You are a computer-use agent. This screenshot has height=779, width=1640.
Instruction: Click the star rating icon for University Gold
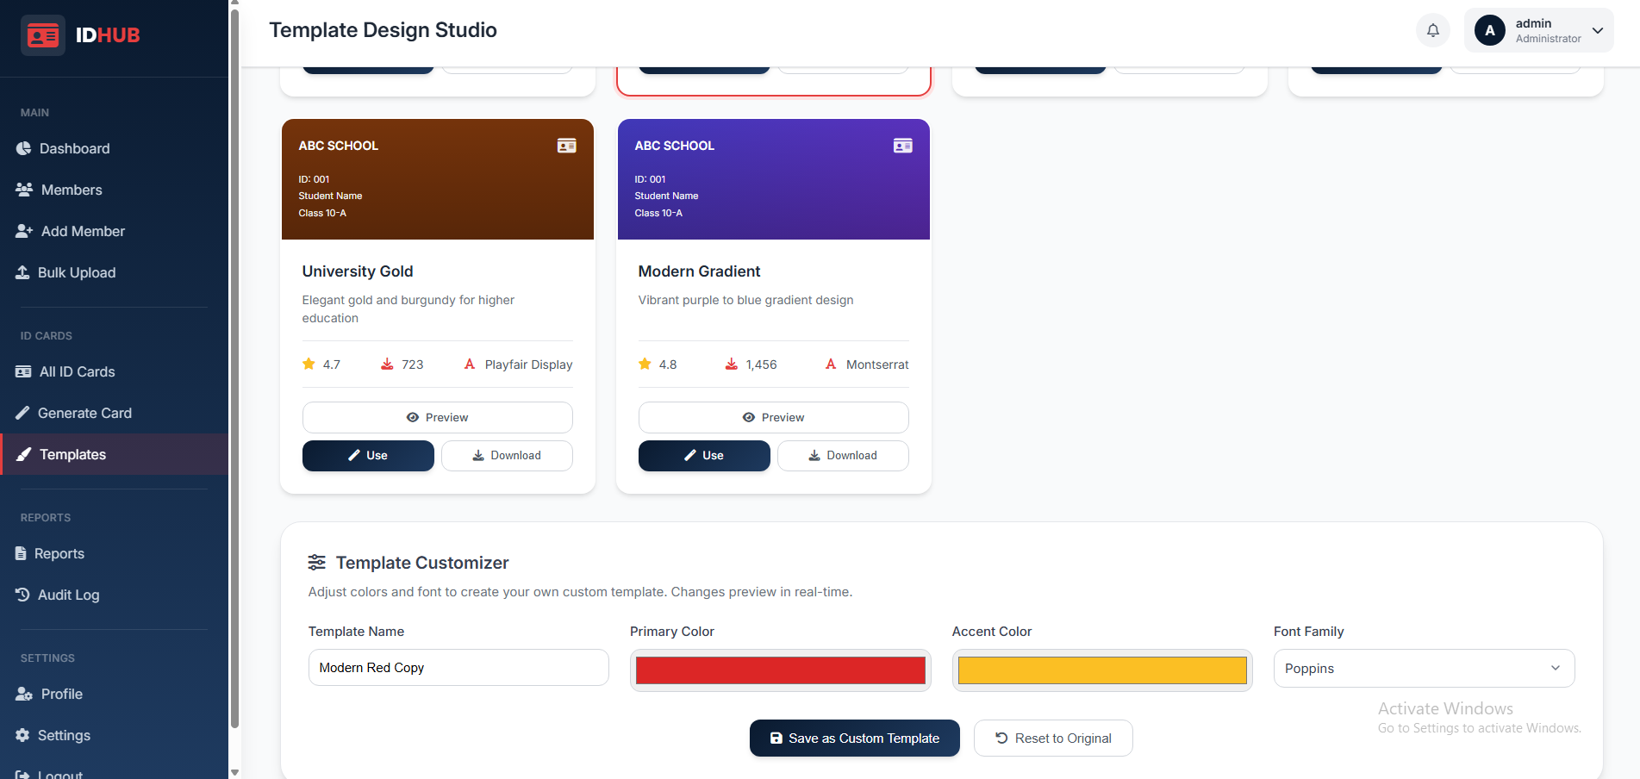coord(309,365)
